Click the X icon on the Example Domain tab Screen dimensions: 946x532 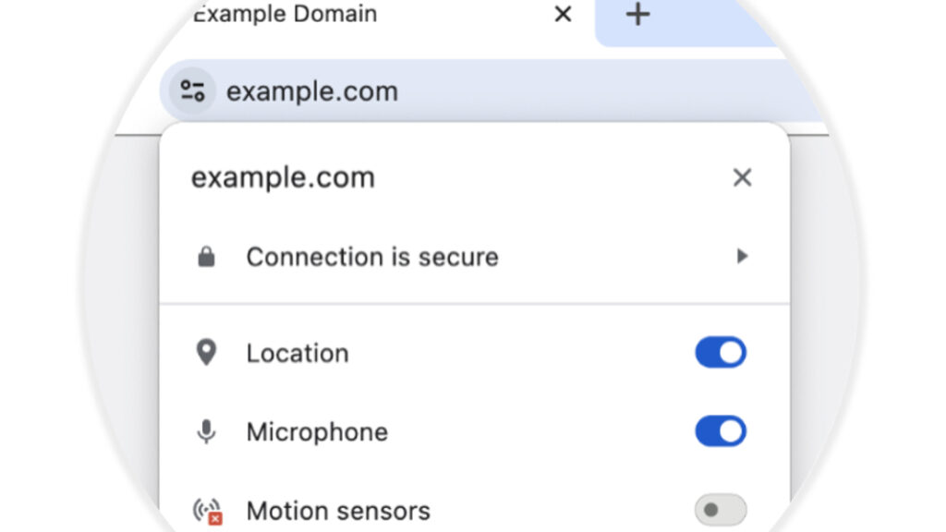coord(563,14)
